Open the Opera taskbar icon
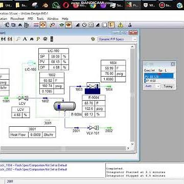Screen dimensions: 184x184 point(66,5)
